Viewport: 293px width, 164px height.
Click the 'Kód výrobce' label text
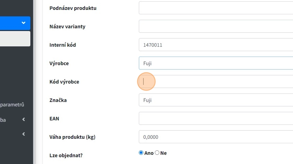(x=64, y=82)
